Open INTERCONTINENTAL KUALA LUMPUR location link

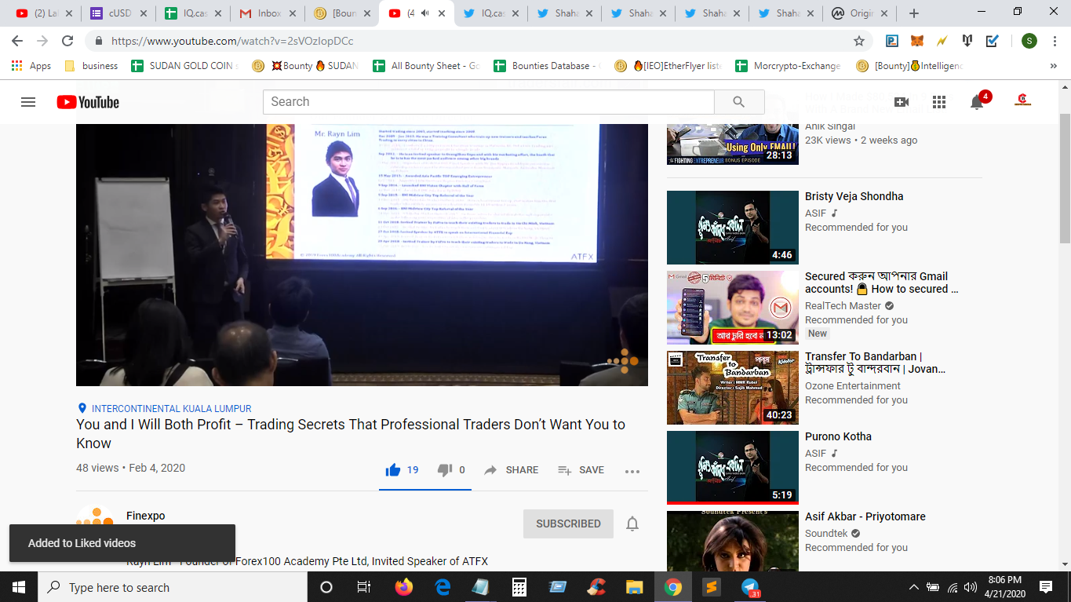171,408
